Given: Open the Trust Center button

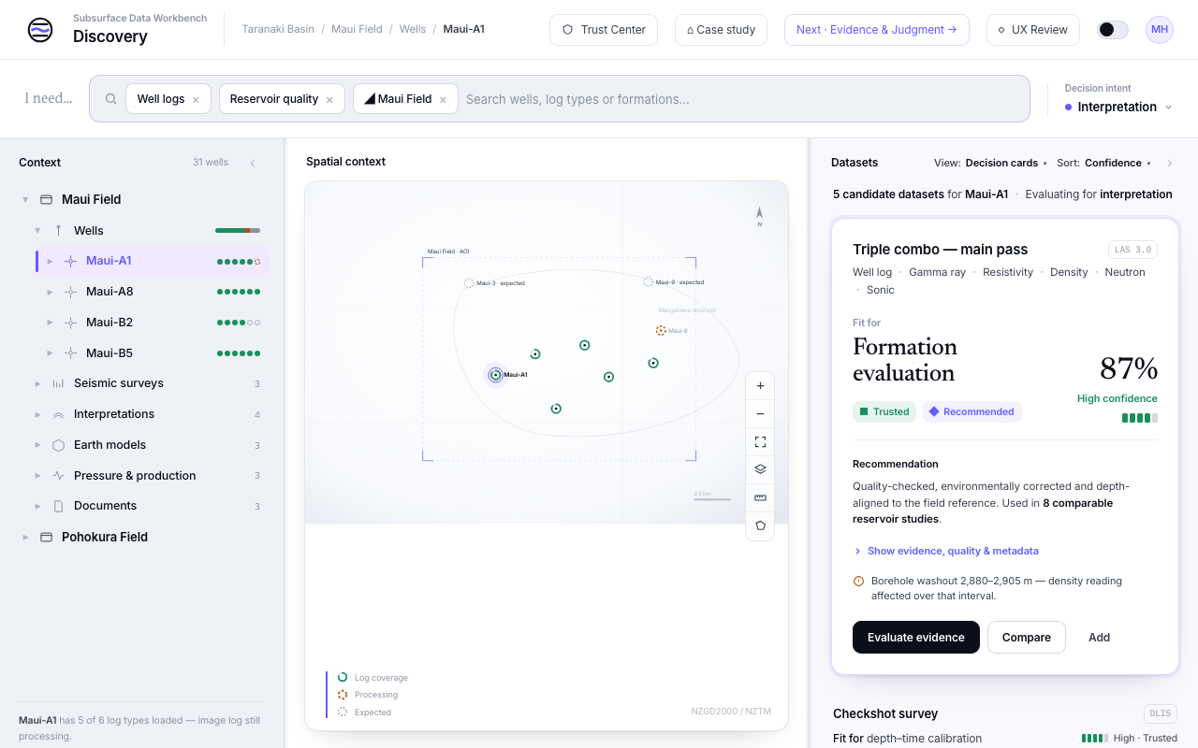Looking at the screenshot, I should point(604,30).
